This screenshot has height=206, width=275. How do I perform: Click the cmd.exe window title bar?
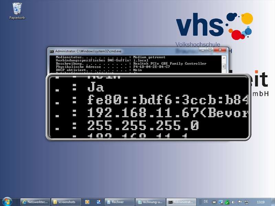tap(123, 51)
